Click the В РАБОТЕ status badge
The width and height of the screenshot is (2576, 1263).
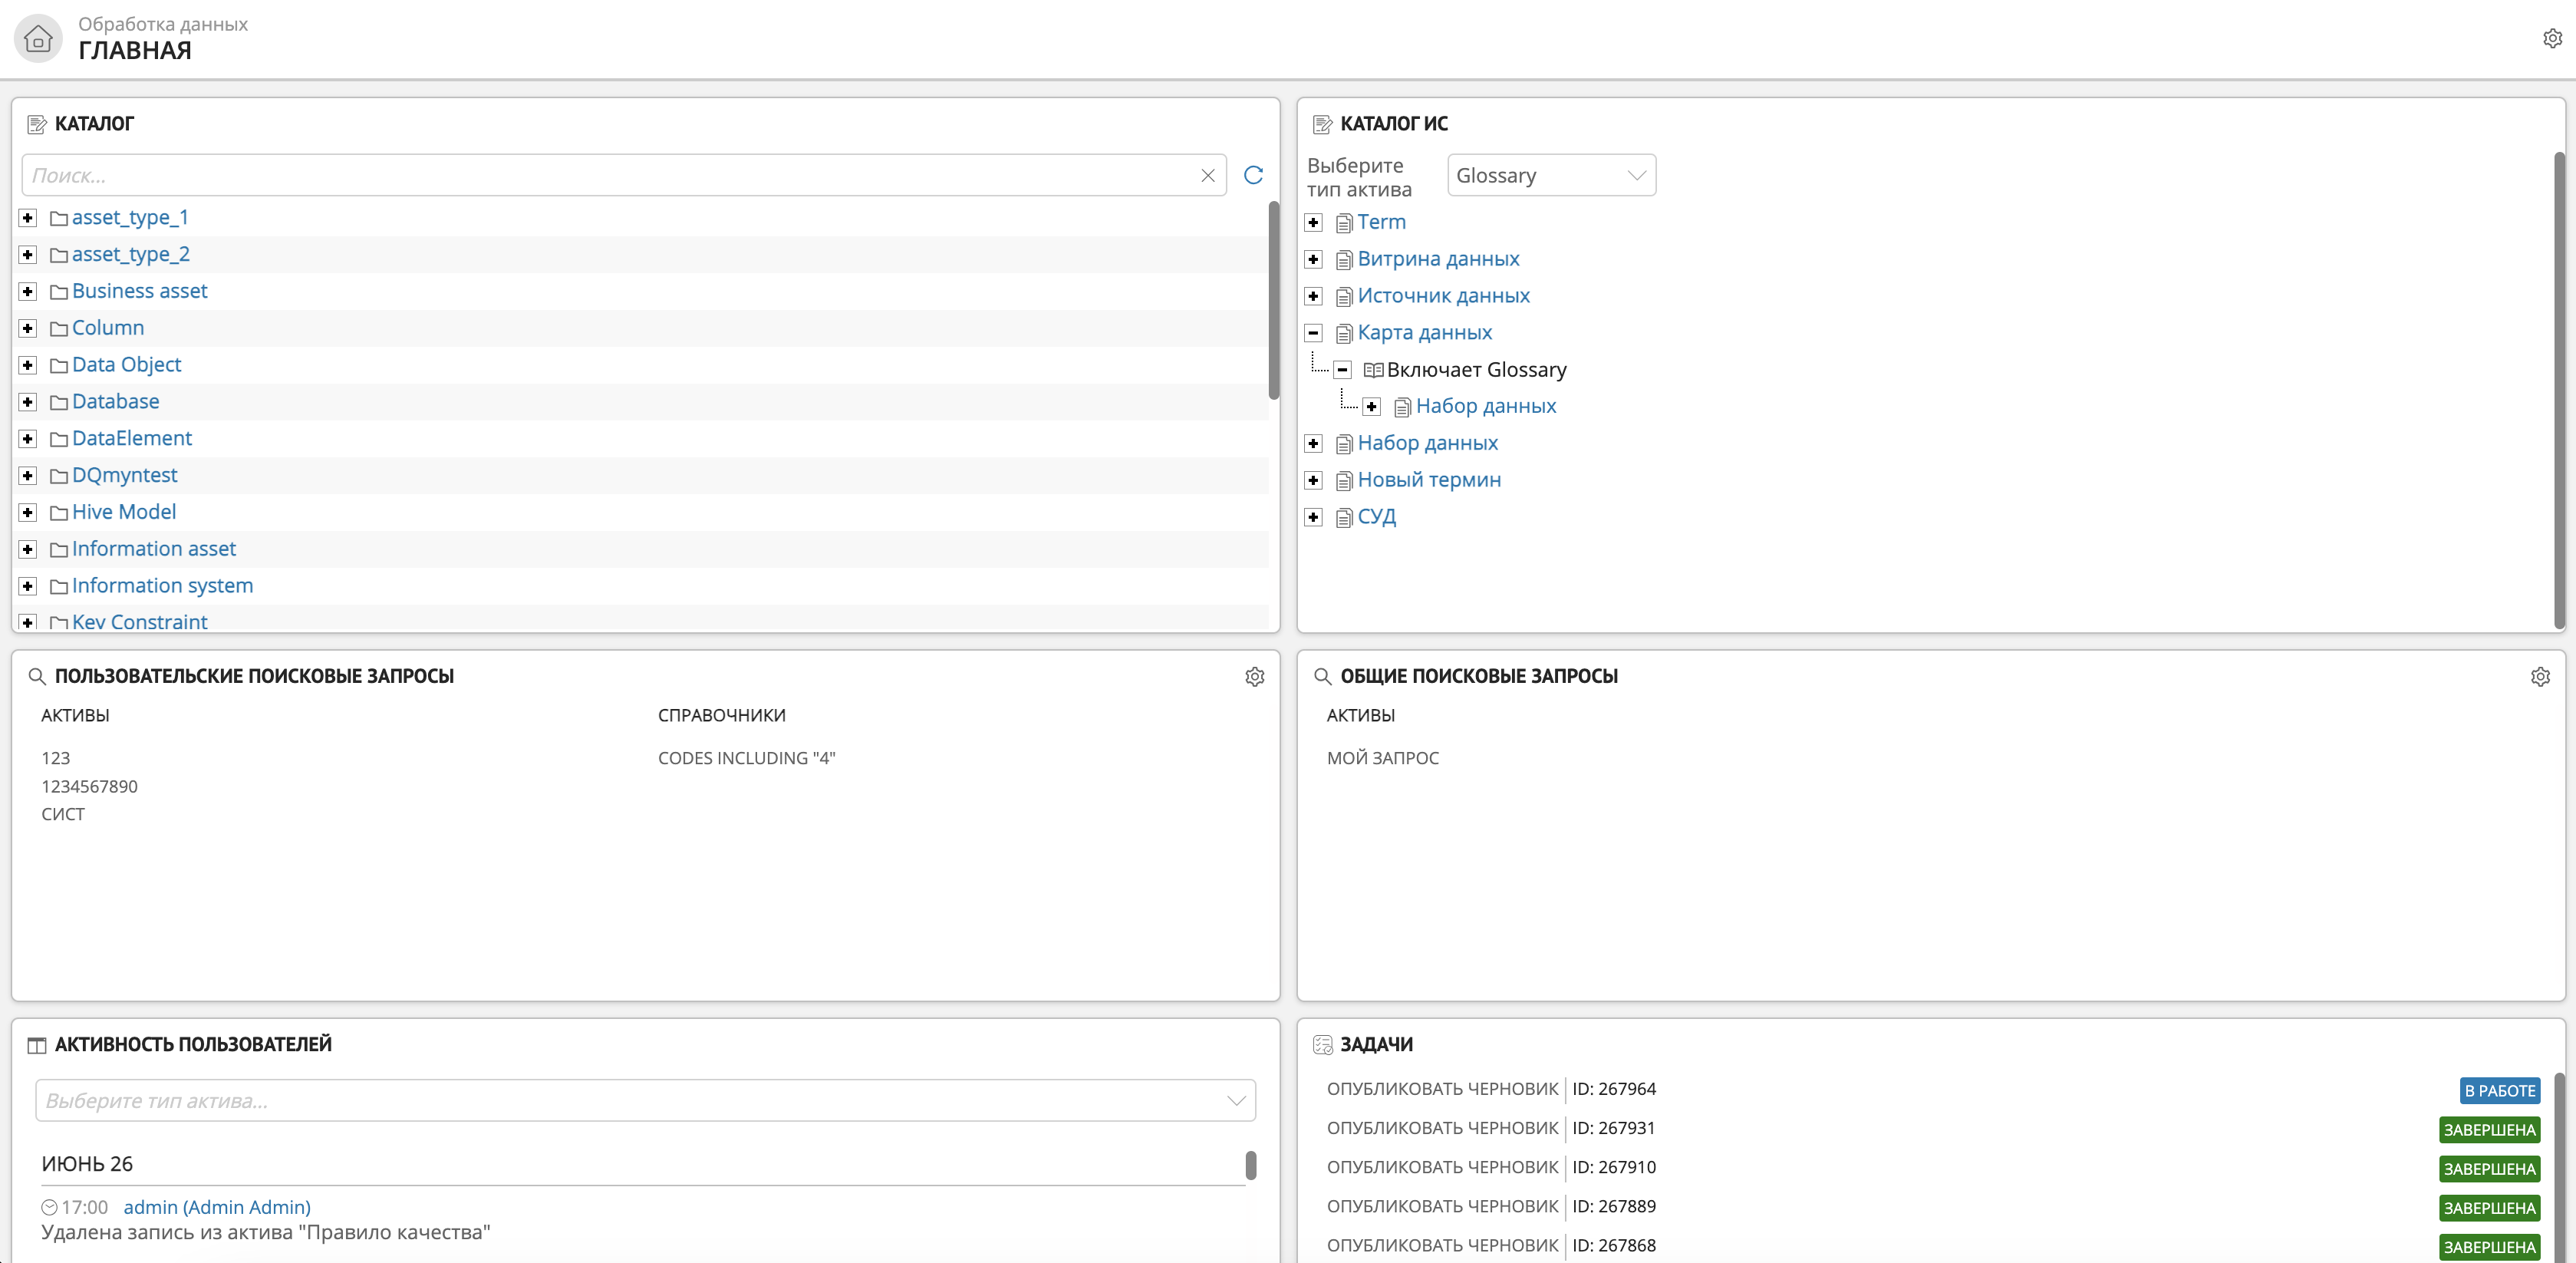pos(2499,1090)
